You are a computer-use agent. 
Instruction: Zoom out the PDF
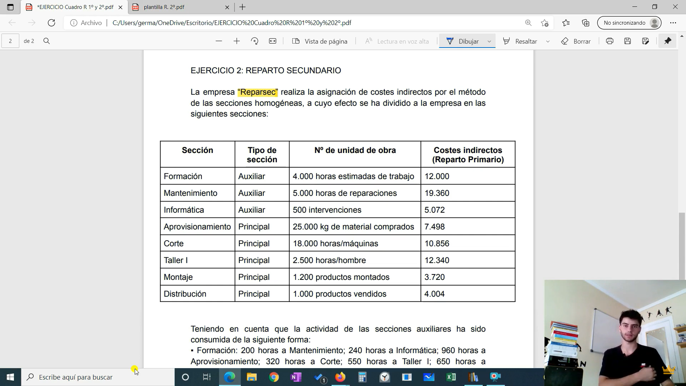[219, 41]
